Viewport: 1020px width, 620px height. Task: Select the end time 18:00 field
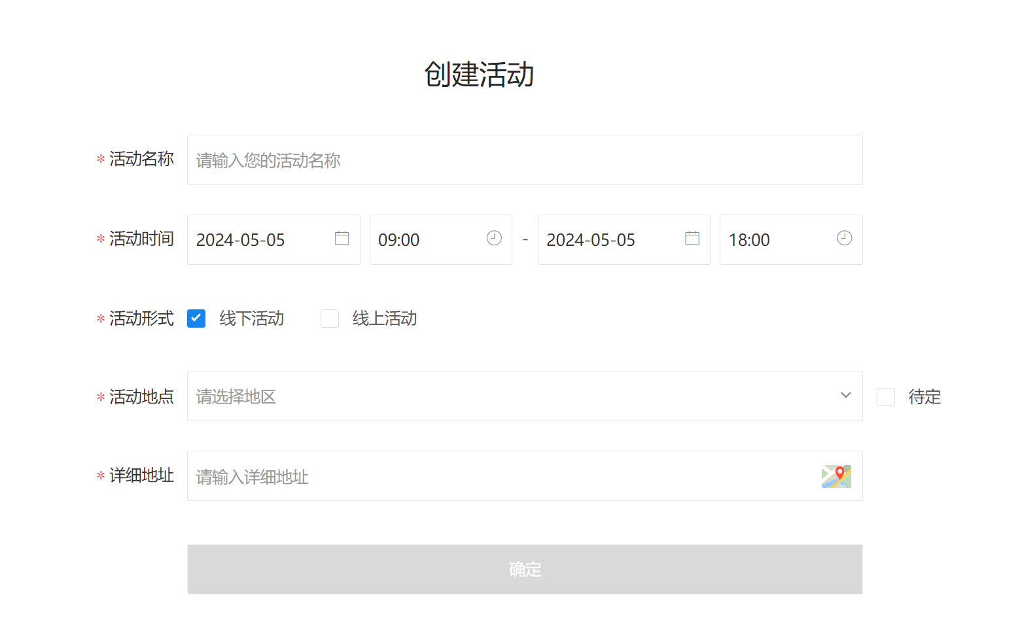click(x=791, y=240)
